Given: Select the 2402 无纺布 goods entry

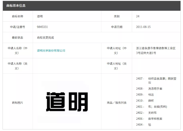Looking at the screenshot, I should point(146,113).
